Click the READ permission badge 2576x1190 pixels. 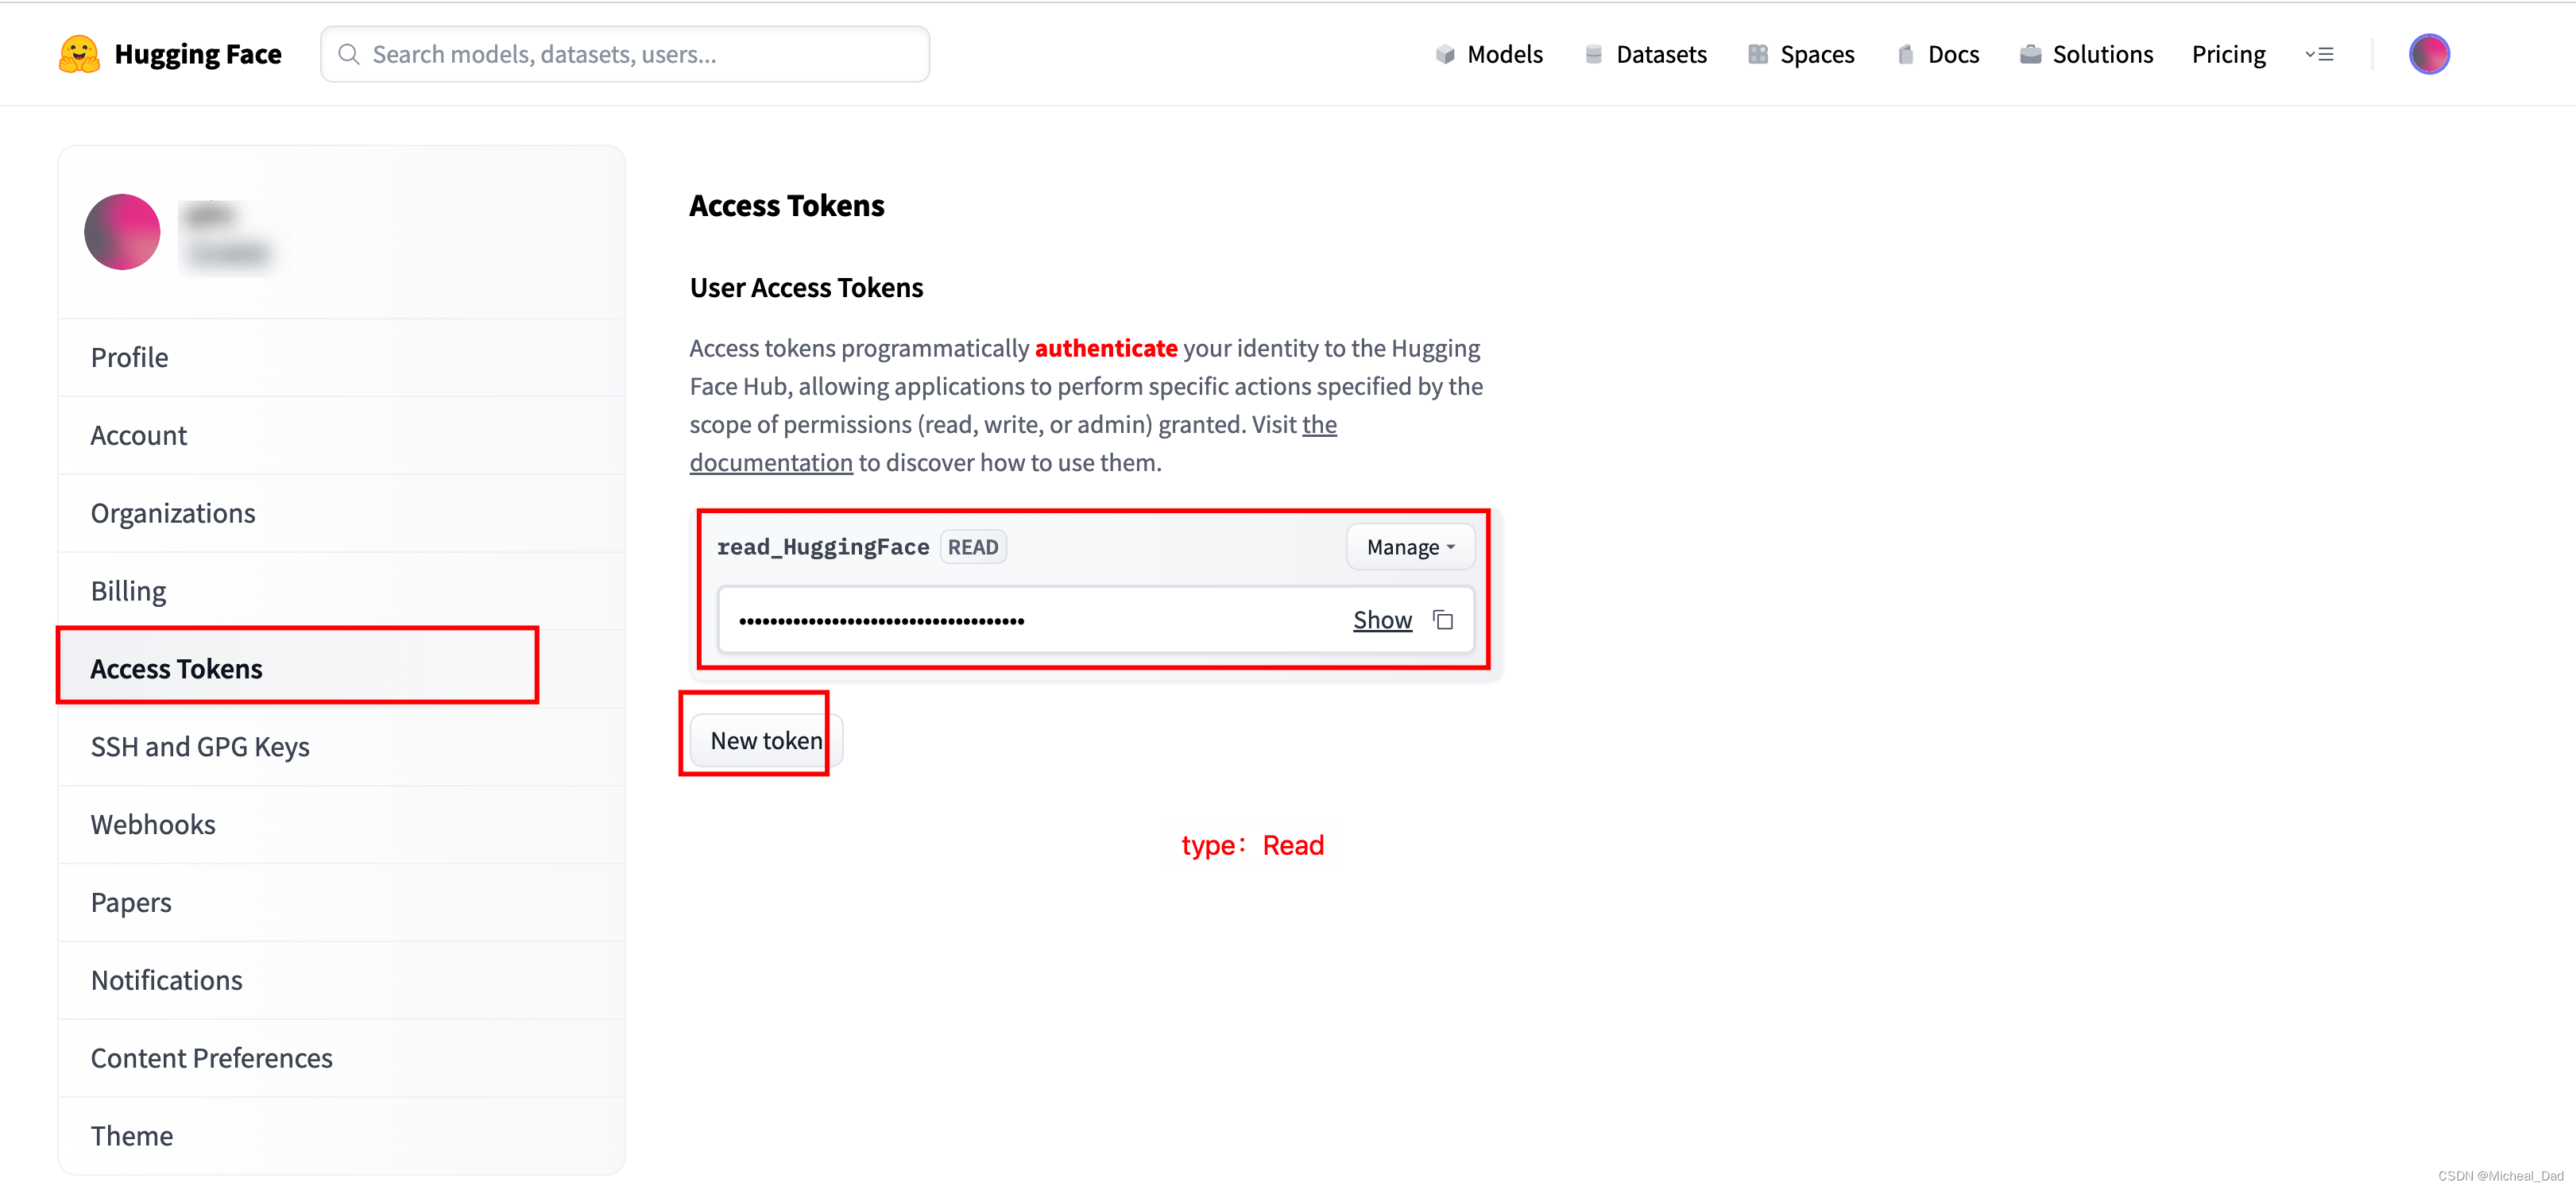(973, 547)
